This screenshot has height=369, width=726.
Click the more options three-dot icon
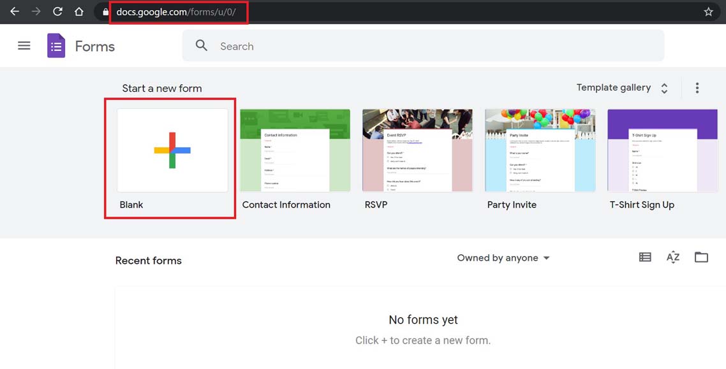click(697, 87)
